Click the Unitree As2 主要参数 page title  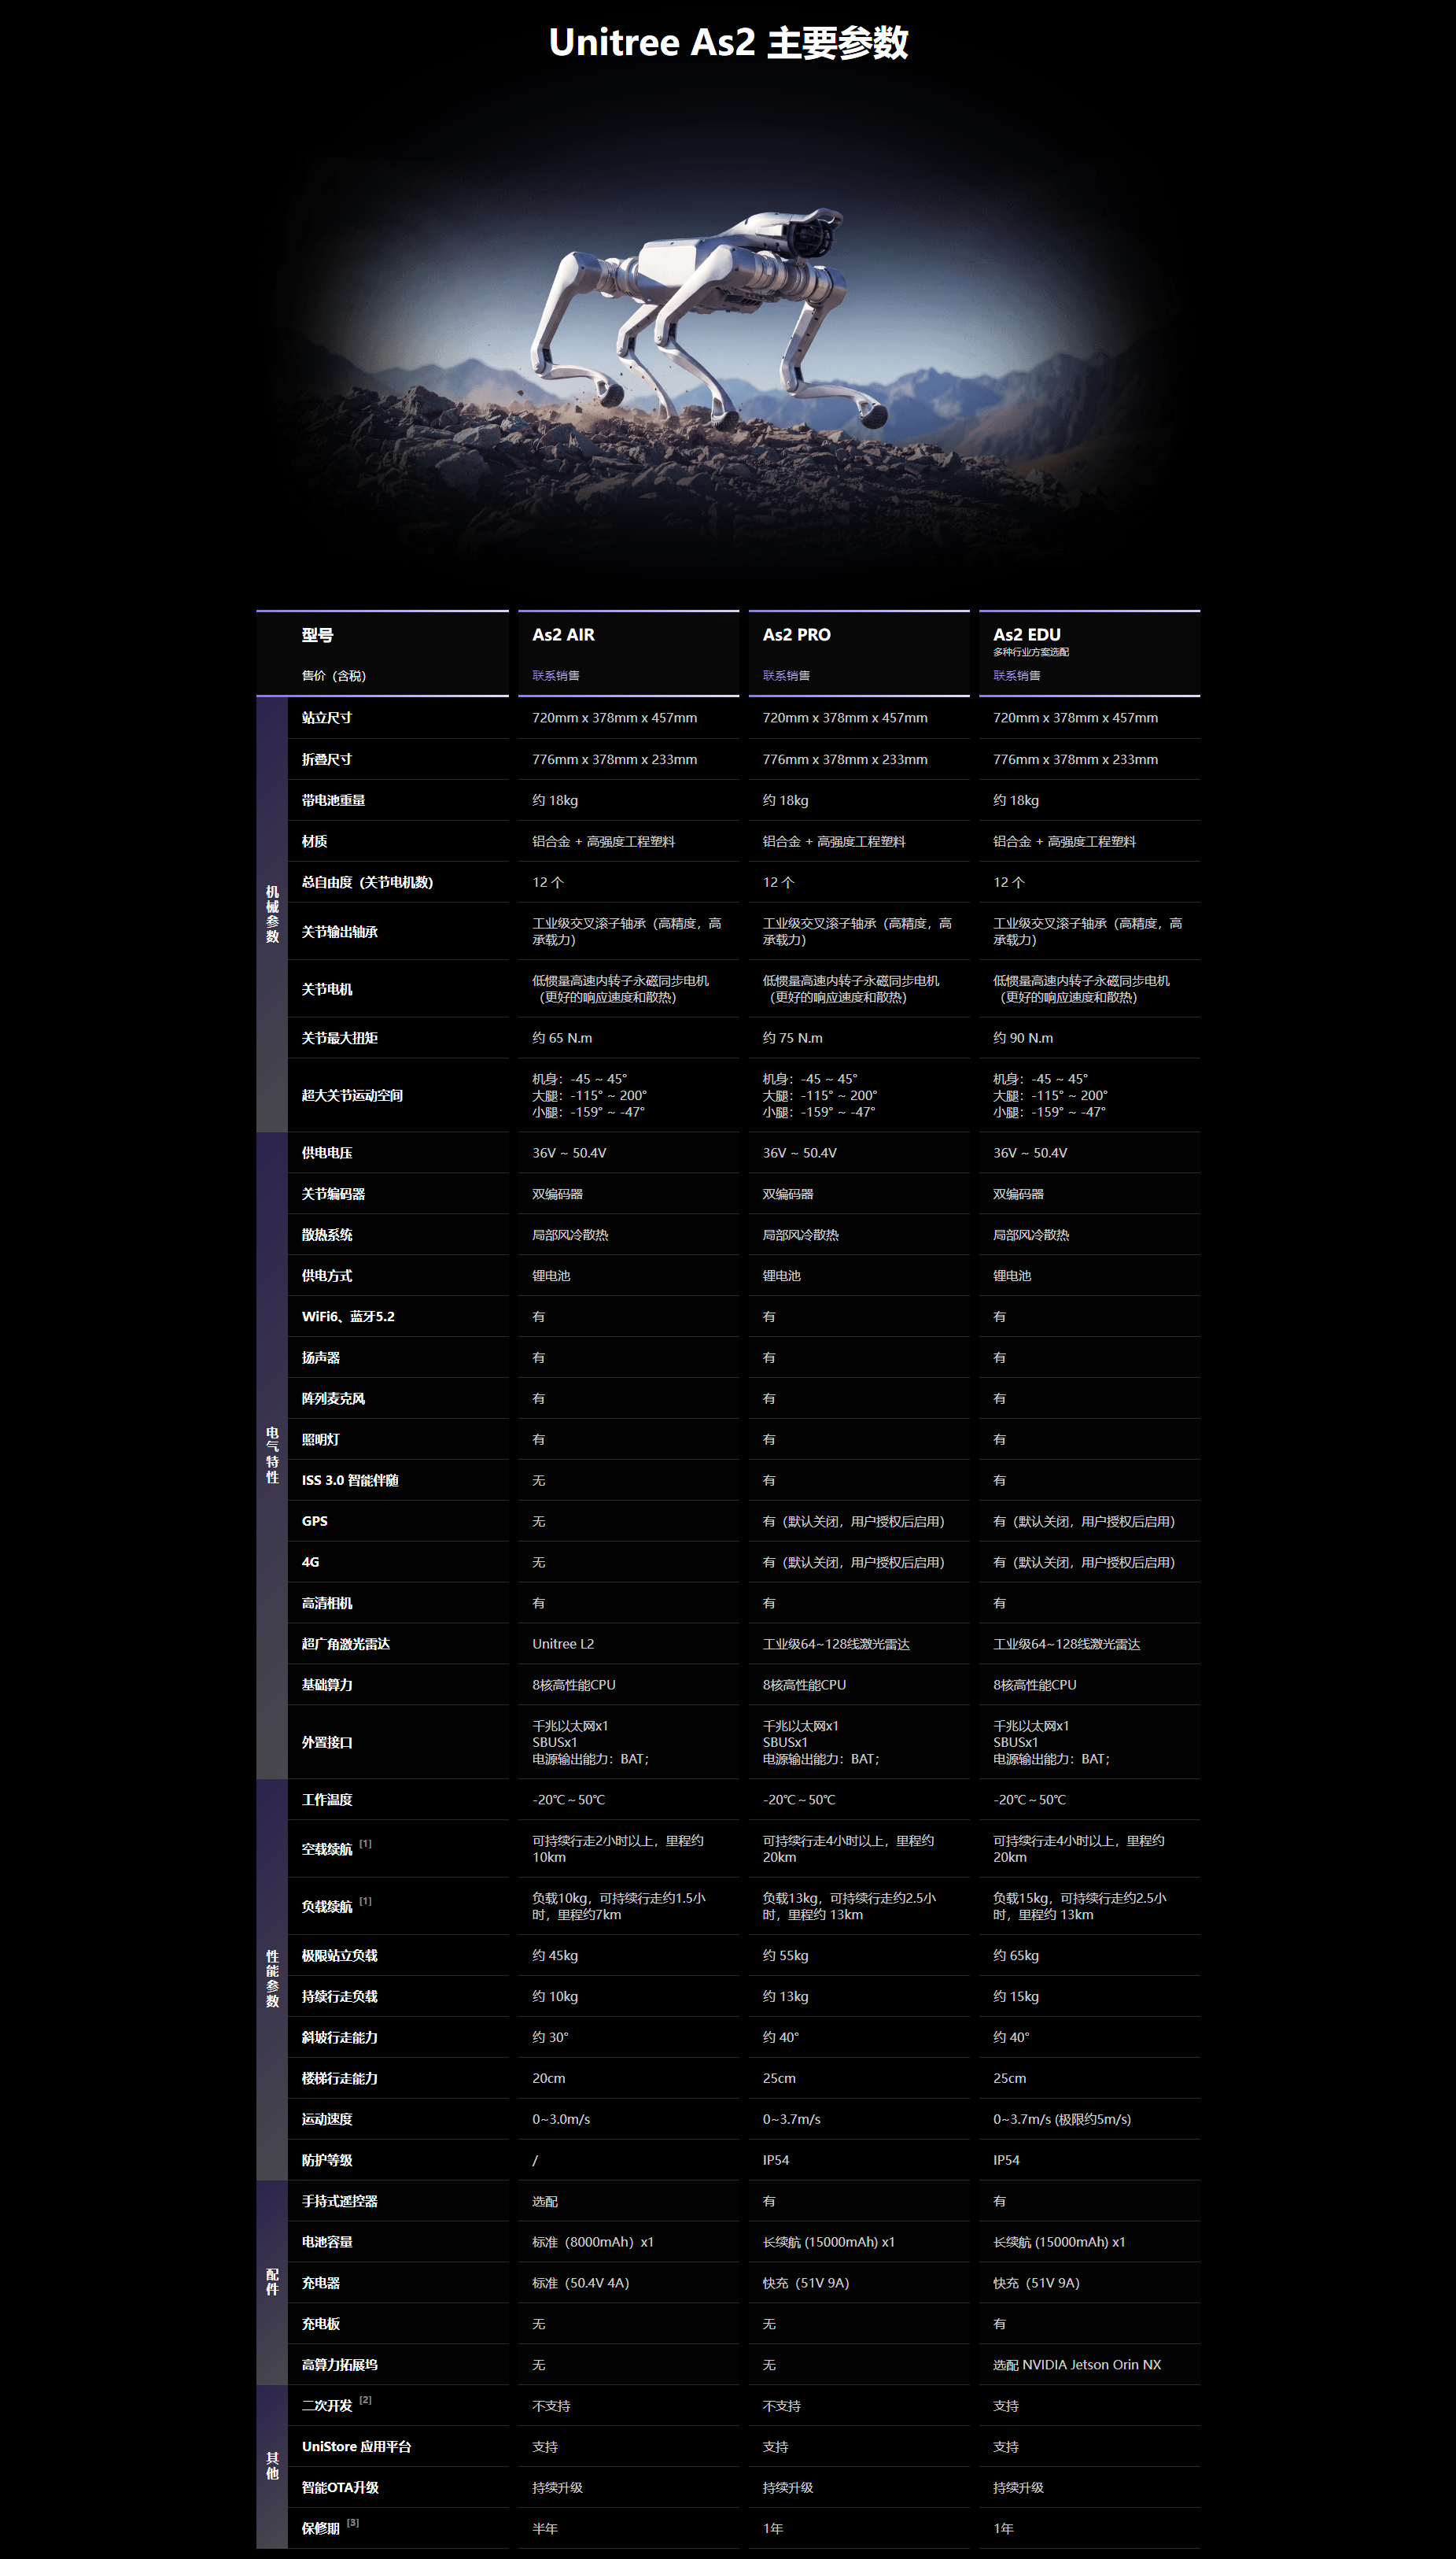click(x=728, y=43)
